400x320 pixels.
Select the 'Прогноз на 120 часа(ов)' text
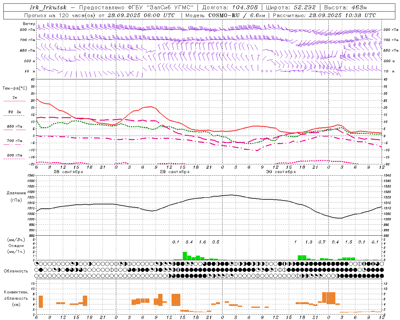pyautogui.click(x=60, y=15)
